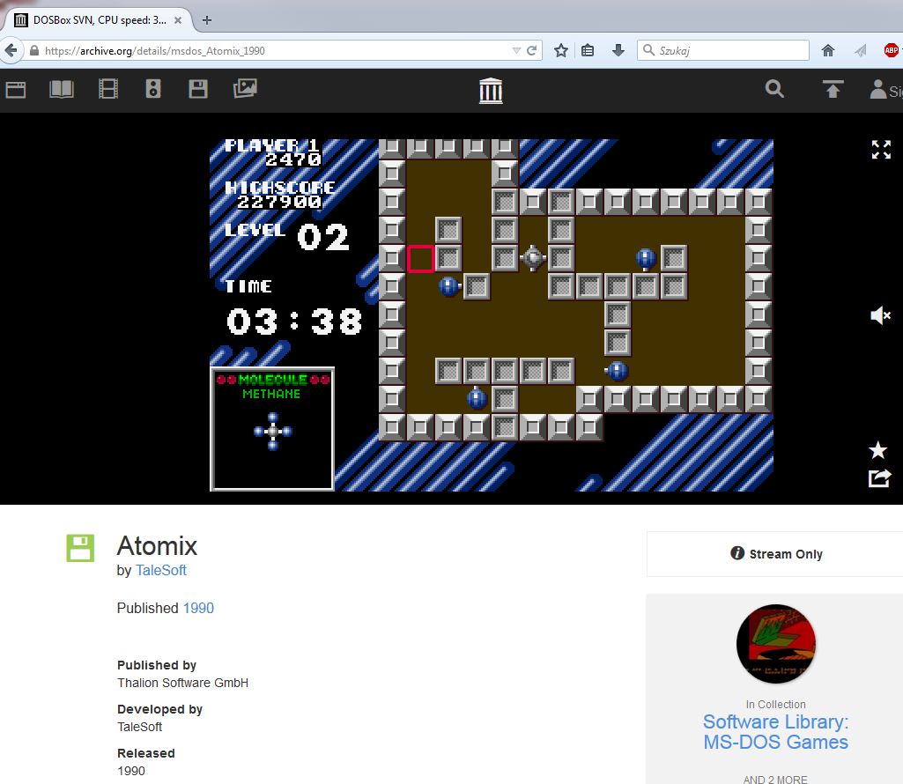Click the 2470 player score

tap(292, 159)
